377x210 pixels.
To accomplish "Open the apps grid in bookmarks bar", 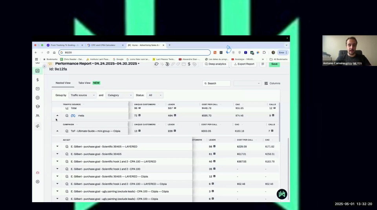I will [37, 59].
